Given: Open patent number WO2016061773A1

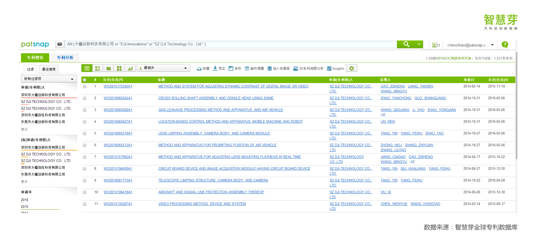Looking at the screenshot, I should coord(118,180).
